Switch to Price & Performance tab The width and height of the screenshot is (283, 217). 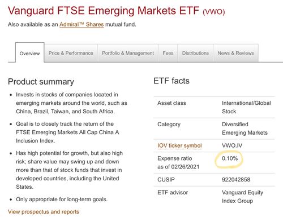pos(71,53)
